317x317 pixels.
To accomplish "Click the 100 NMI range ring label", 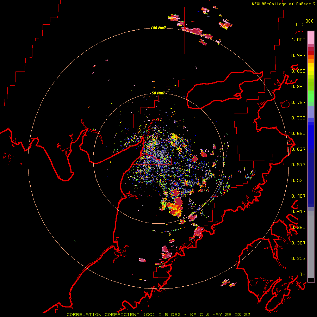I will (x=158, y=28).
